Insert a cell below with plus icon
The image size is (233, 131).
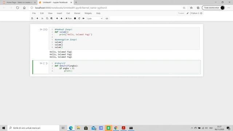coord(37,19)
